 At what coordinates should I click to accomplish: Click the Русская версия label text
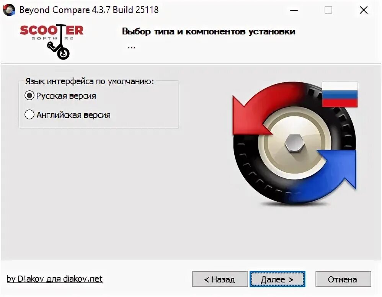(66, 96)
